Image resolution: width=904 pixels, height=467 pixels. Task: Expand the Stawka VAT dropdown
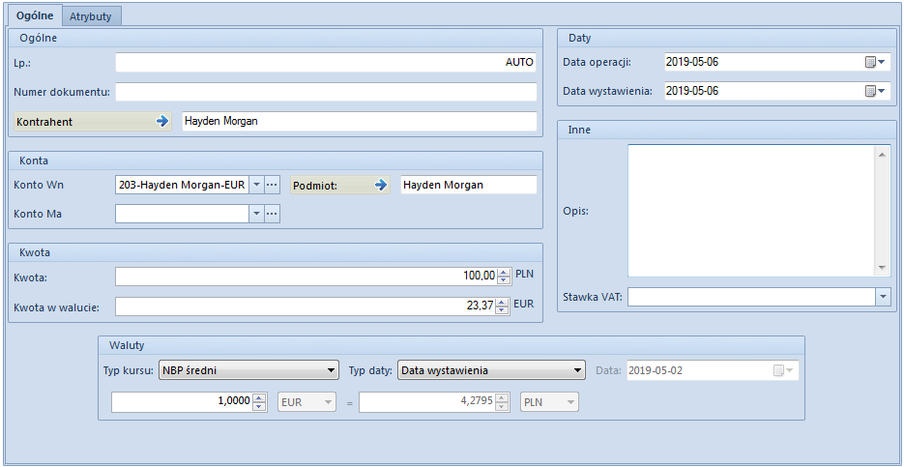click(x=884, y=297)
